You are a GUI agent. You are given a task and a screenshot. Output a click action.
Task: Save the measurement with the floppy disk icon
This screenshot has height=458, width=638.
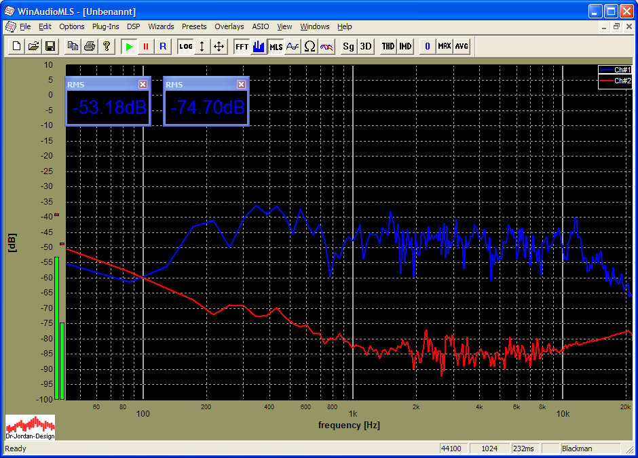coord(50,46)
